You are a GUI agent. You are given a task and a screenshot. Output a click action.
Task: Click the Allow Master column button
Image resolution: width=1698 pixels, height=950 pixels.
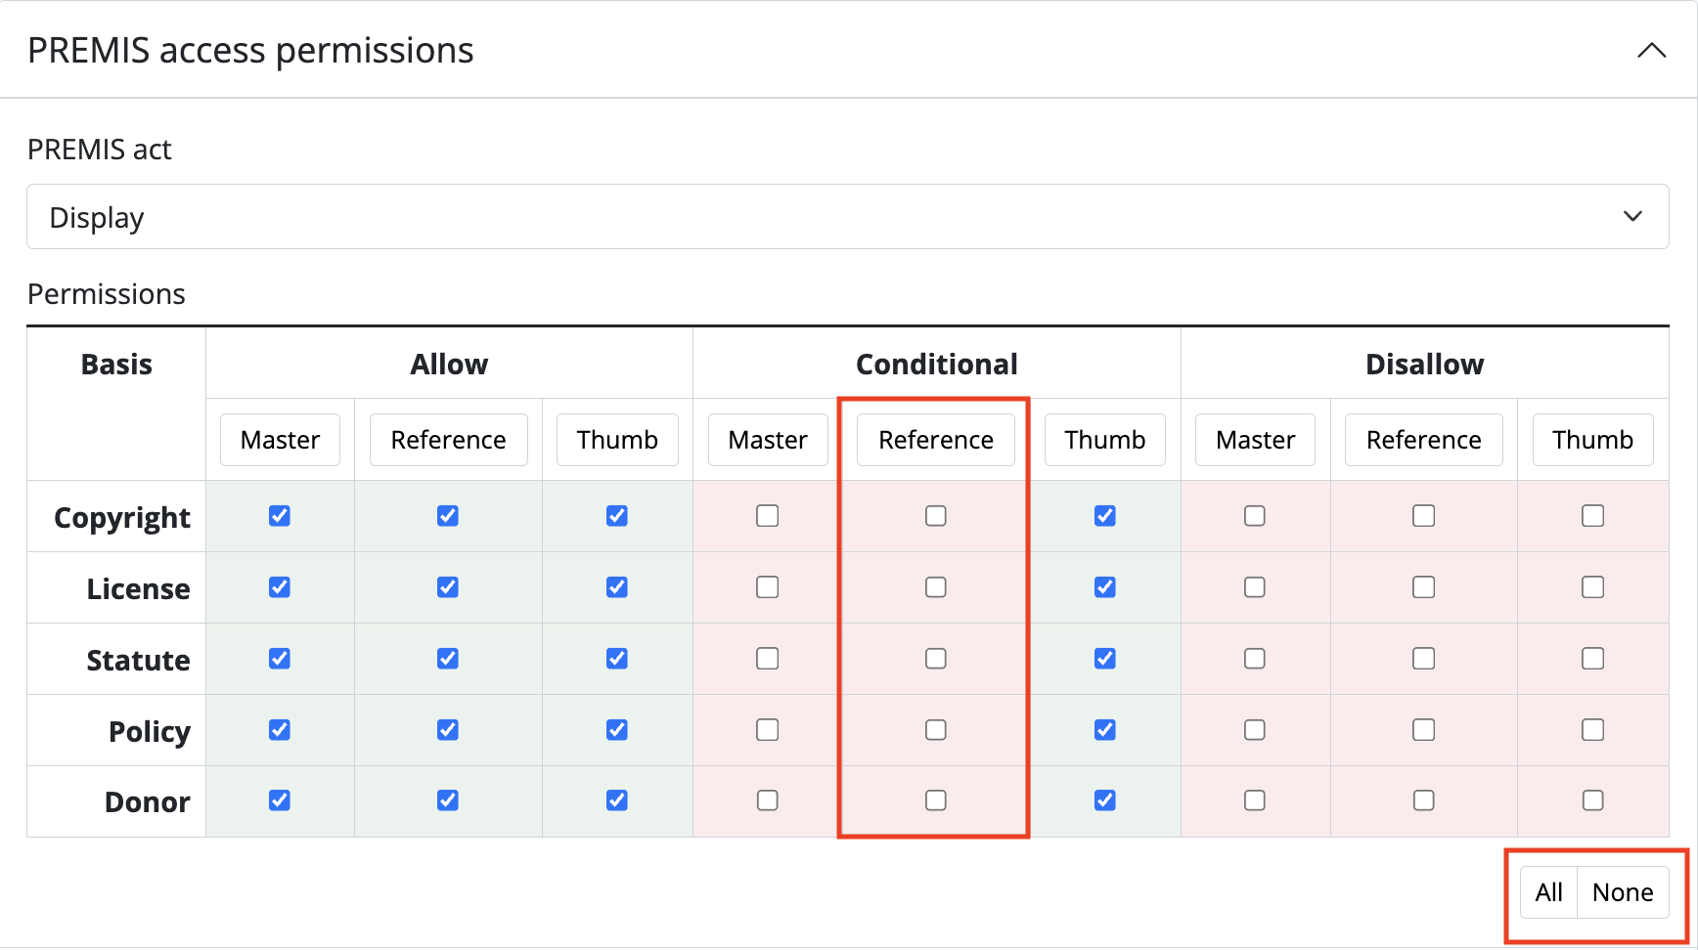click(x=280, y=440)
